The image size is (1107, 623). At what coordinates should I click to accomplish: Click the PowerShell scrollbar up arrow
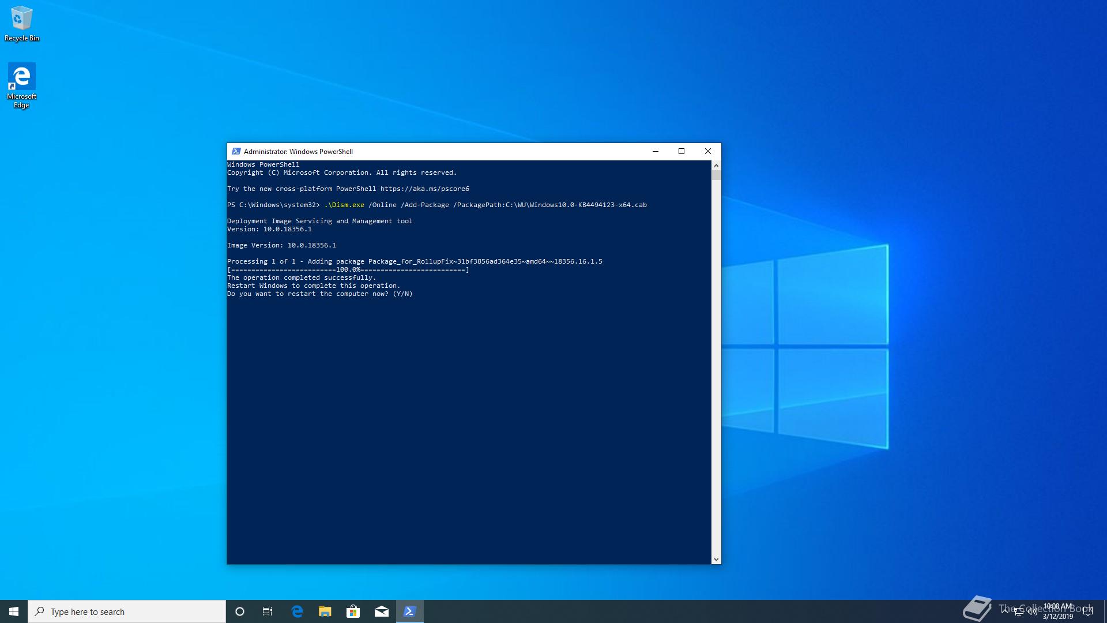pyautogui.click(x=716, y=166)
